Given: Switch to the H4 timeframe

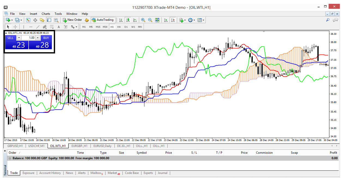Looking at the screenshot, I should (119, 27).
